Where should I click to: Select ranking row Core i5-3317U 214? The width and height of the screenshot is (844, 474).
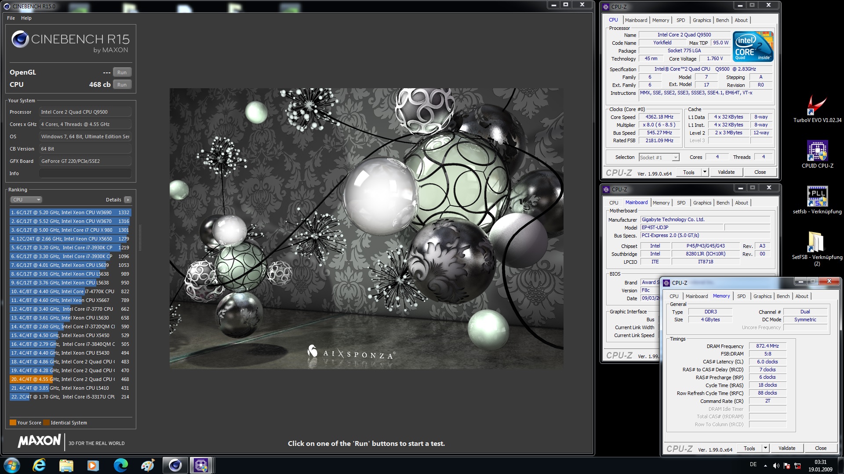(x=70, y=397)
